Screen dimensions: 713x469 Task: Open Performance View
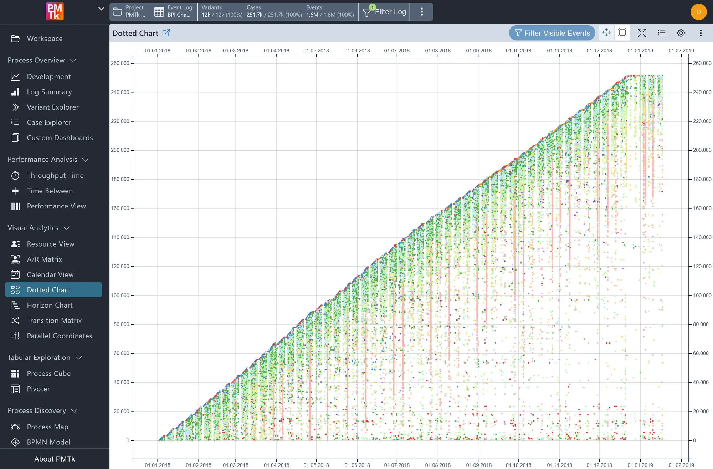click(x=53, y=206)
